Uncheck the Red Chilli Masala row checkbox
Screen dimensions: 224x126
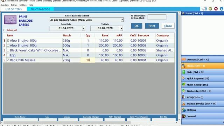pyautogui.click(x=8, y=60)
